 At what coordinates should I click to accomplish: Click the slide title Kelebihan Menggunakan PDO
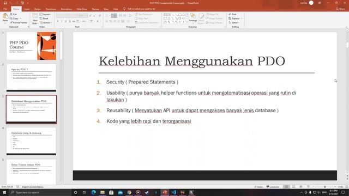click(x=192, y=61)
